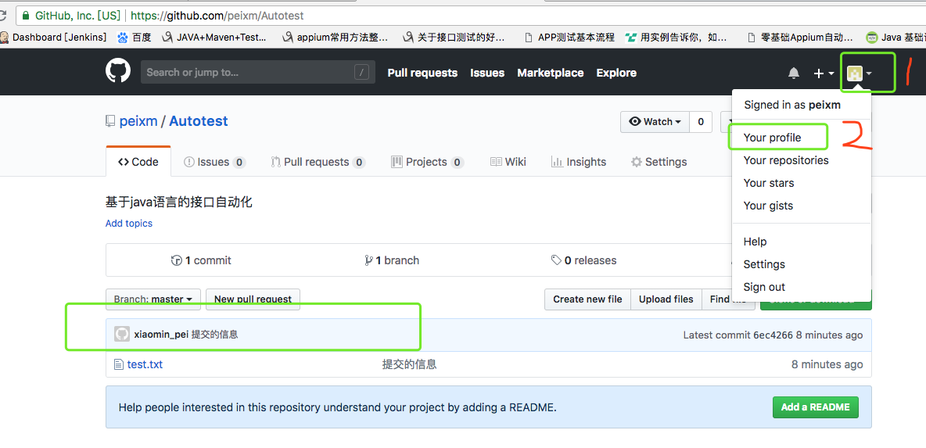This screenshot has width=926, height=448.
Task: Open the Wiki tab
Action: click(508, 162)
